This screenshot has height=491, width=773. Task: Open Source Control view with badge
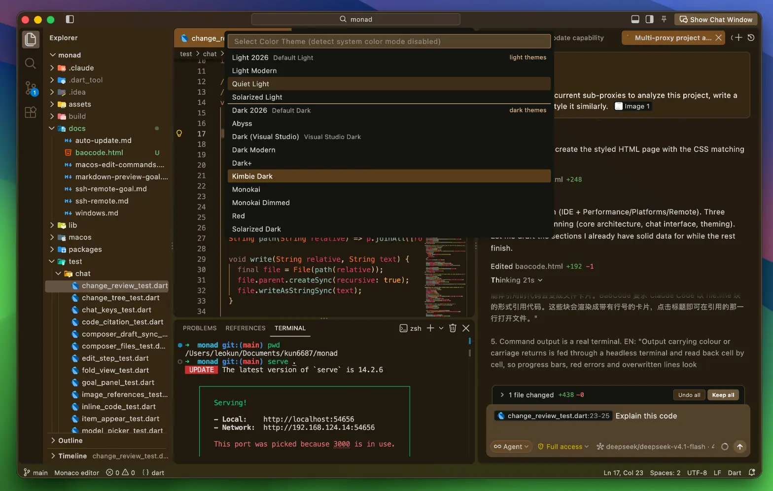pos(31,88)
